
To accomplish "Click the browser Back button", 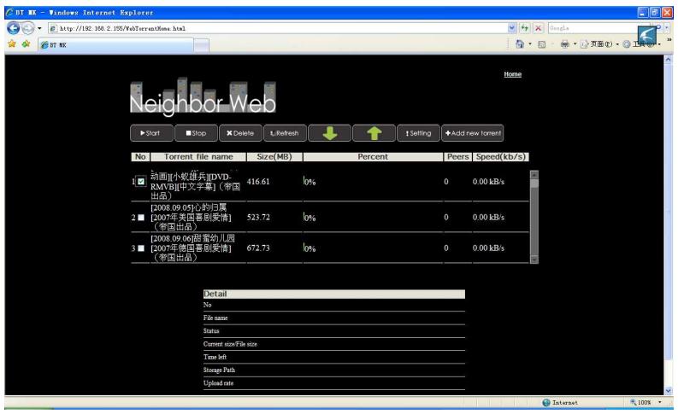I will point(14,28).
